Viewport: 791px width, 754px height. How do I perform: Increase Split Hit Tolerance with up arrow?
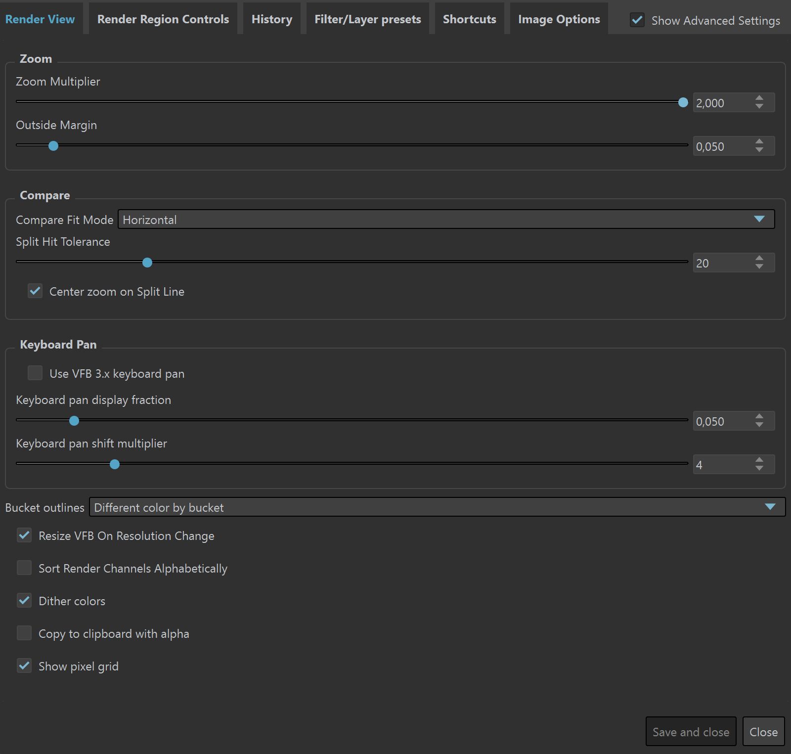759,258
